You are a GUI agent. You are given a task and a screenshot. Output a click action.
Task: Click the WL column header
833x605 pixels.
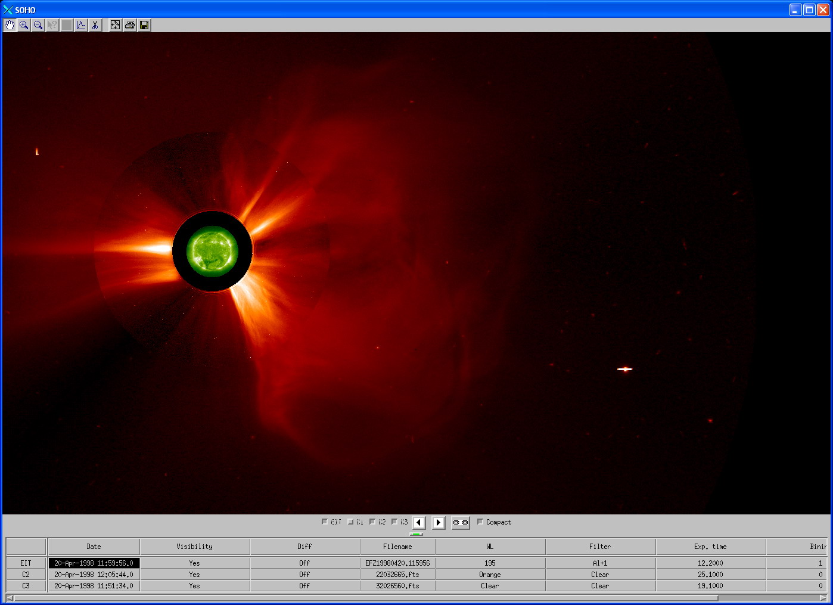(490, 547)
